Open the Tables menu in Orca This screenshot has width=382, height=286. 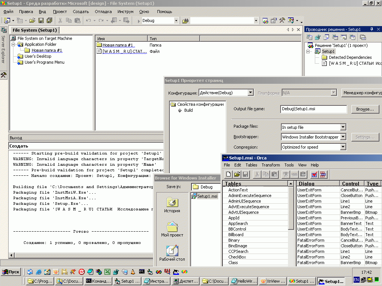click(x=251, y=165)
